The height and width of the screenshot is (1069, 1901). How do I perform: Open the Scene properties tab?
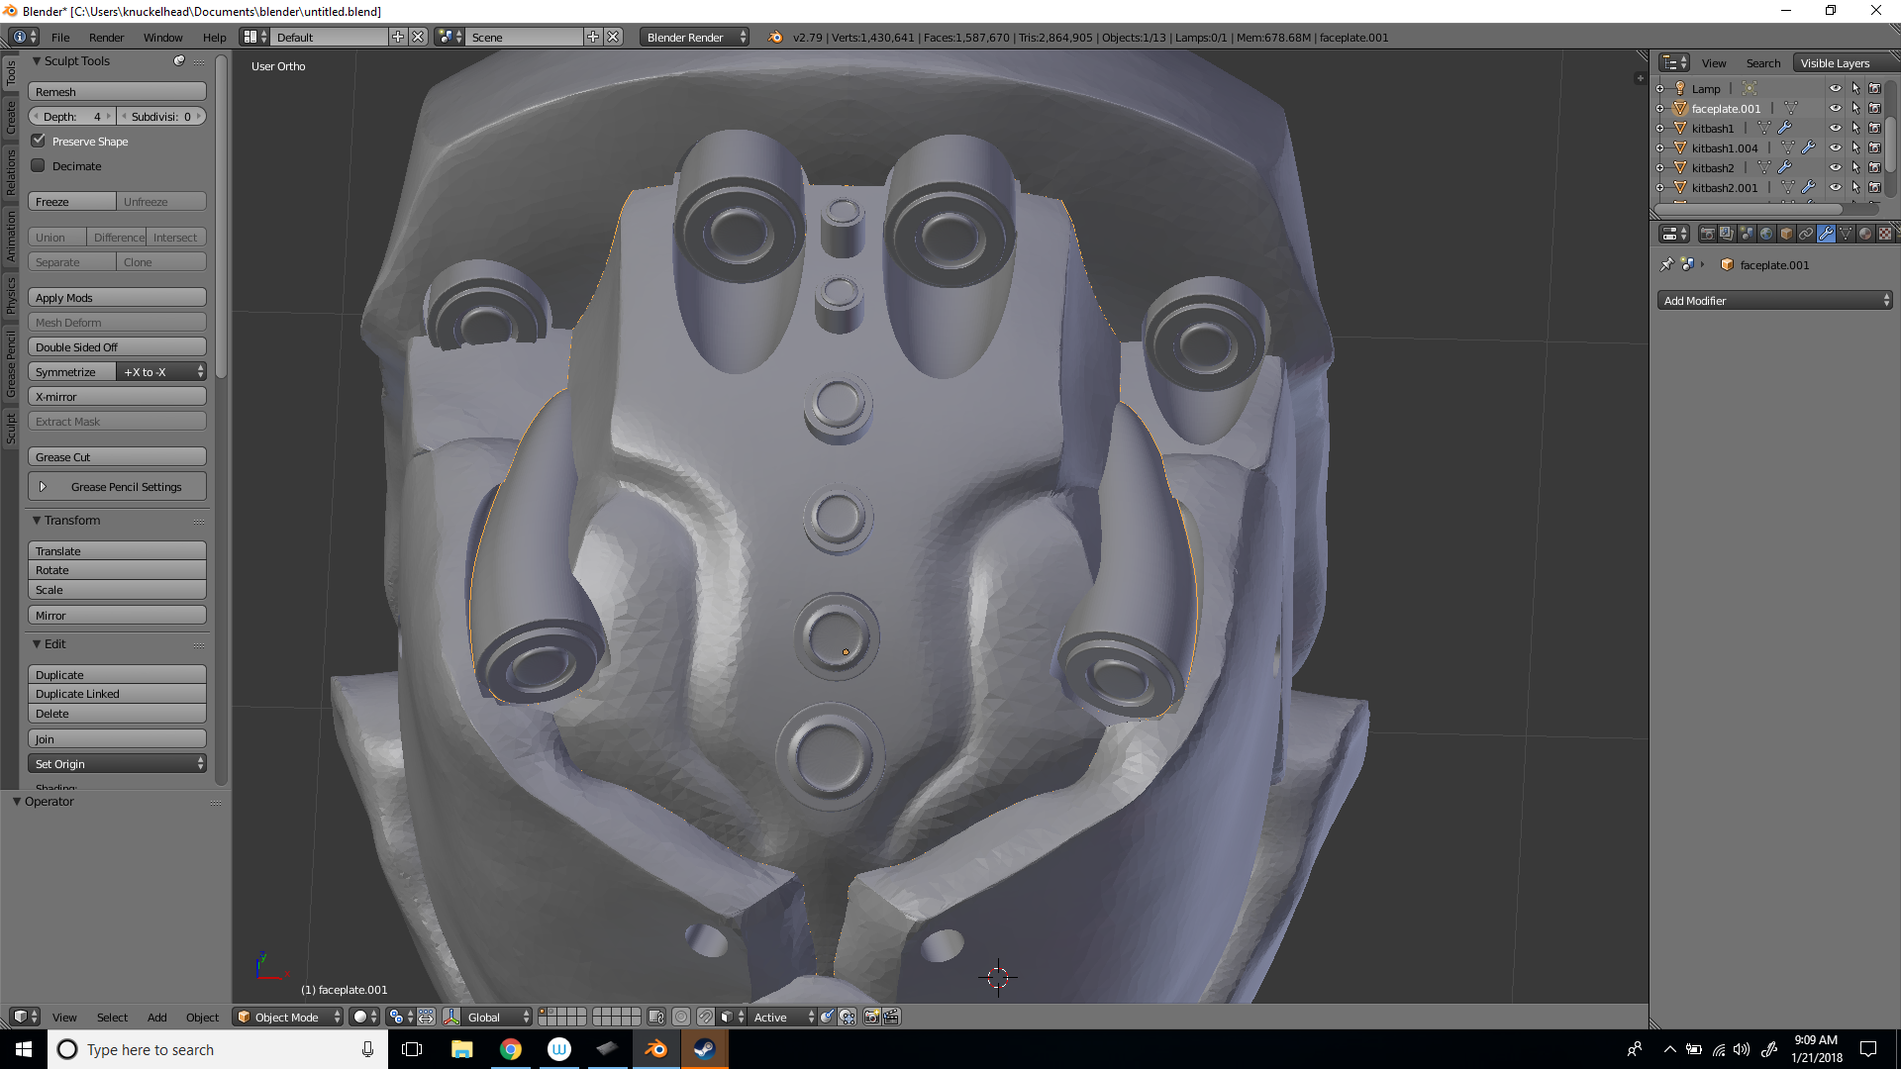1747,235
